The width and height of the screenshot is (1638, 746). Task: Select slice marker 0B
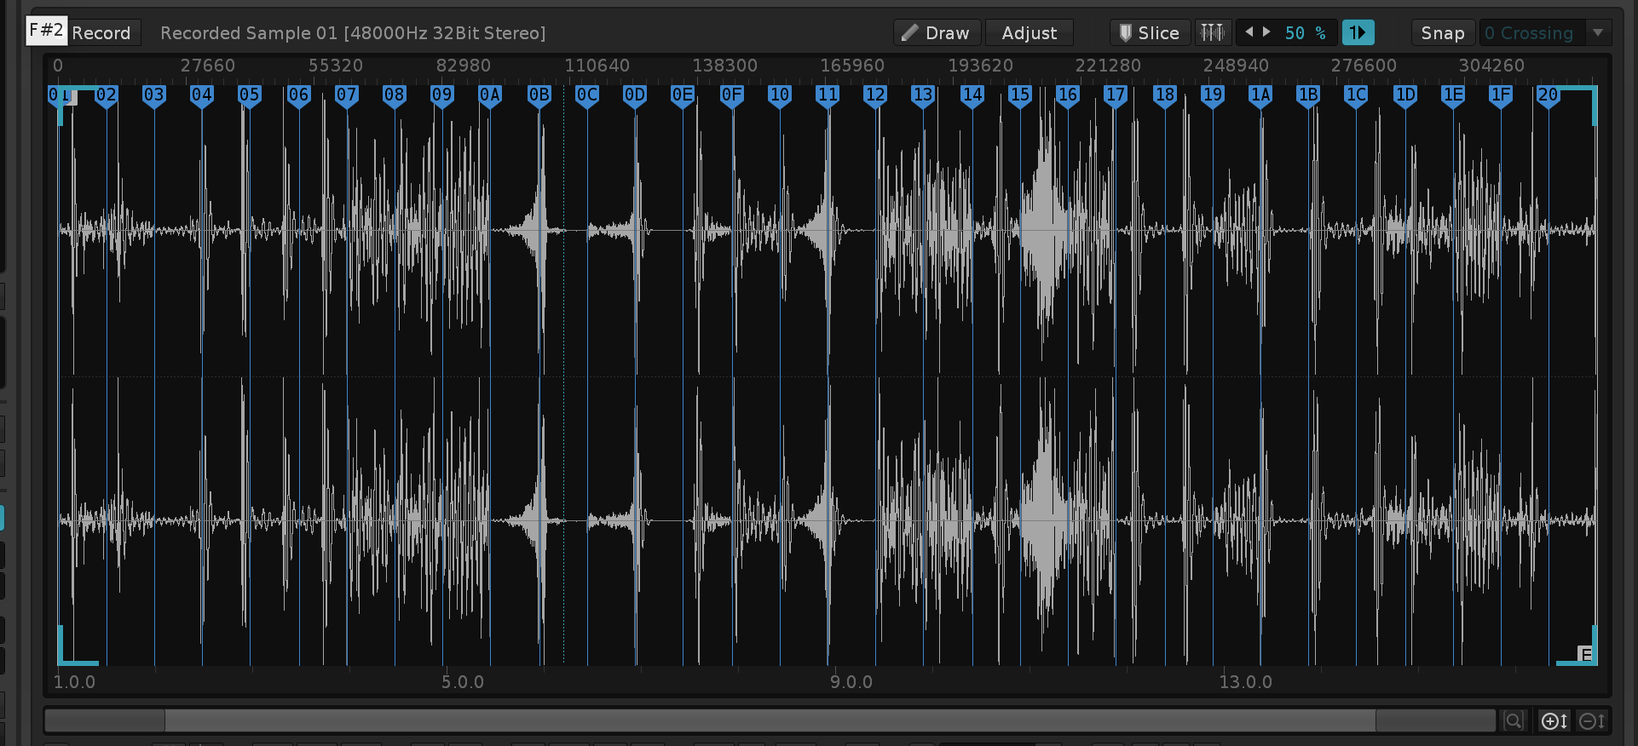[539, 95]
